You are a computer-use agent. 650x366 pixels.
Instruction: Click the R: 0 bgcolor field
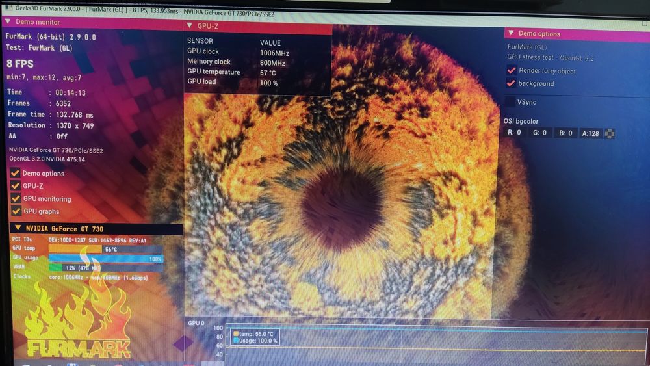514,132
